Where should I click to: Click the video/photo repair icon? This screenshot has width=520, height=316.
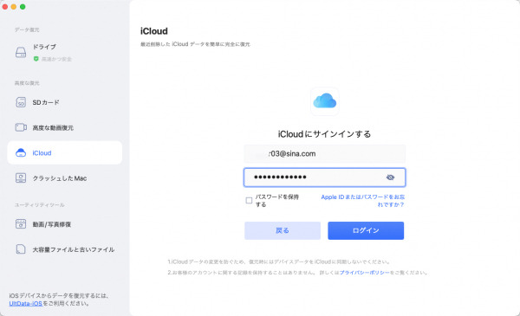[21, 224]
